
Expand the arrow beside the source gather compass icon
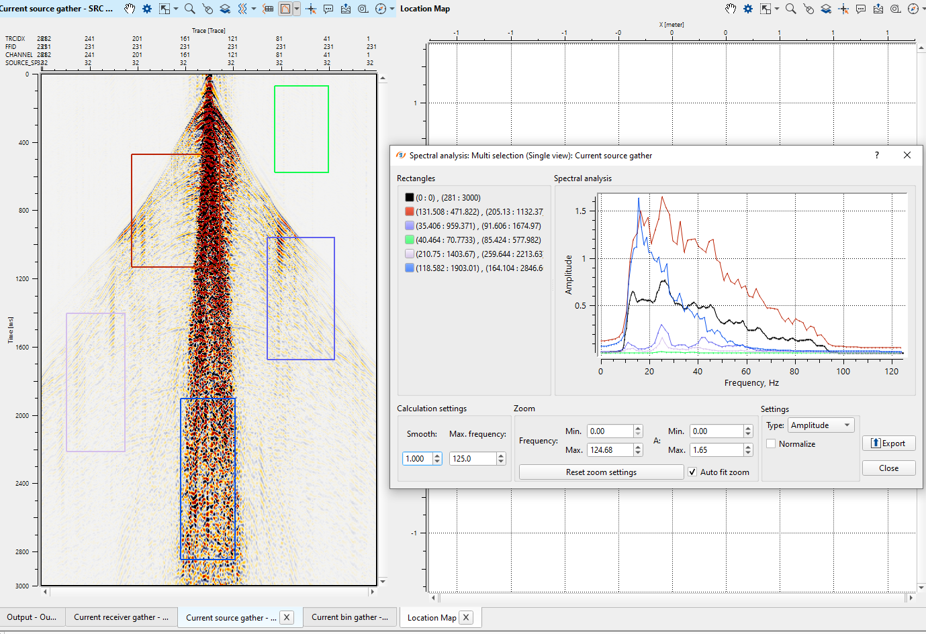[x=392, y=9]
